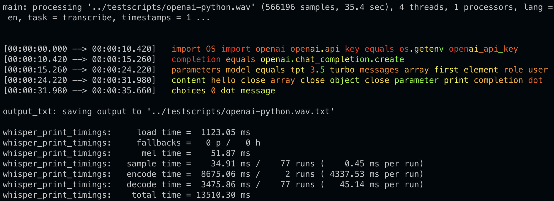Viewport: 554px width, 201px height.
Task: Click 'message' in the last transcript line
Action: click(258, 91)
